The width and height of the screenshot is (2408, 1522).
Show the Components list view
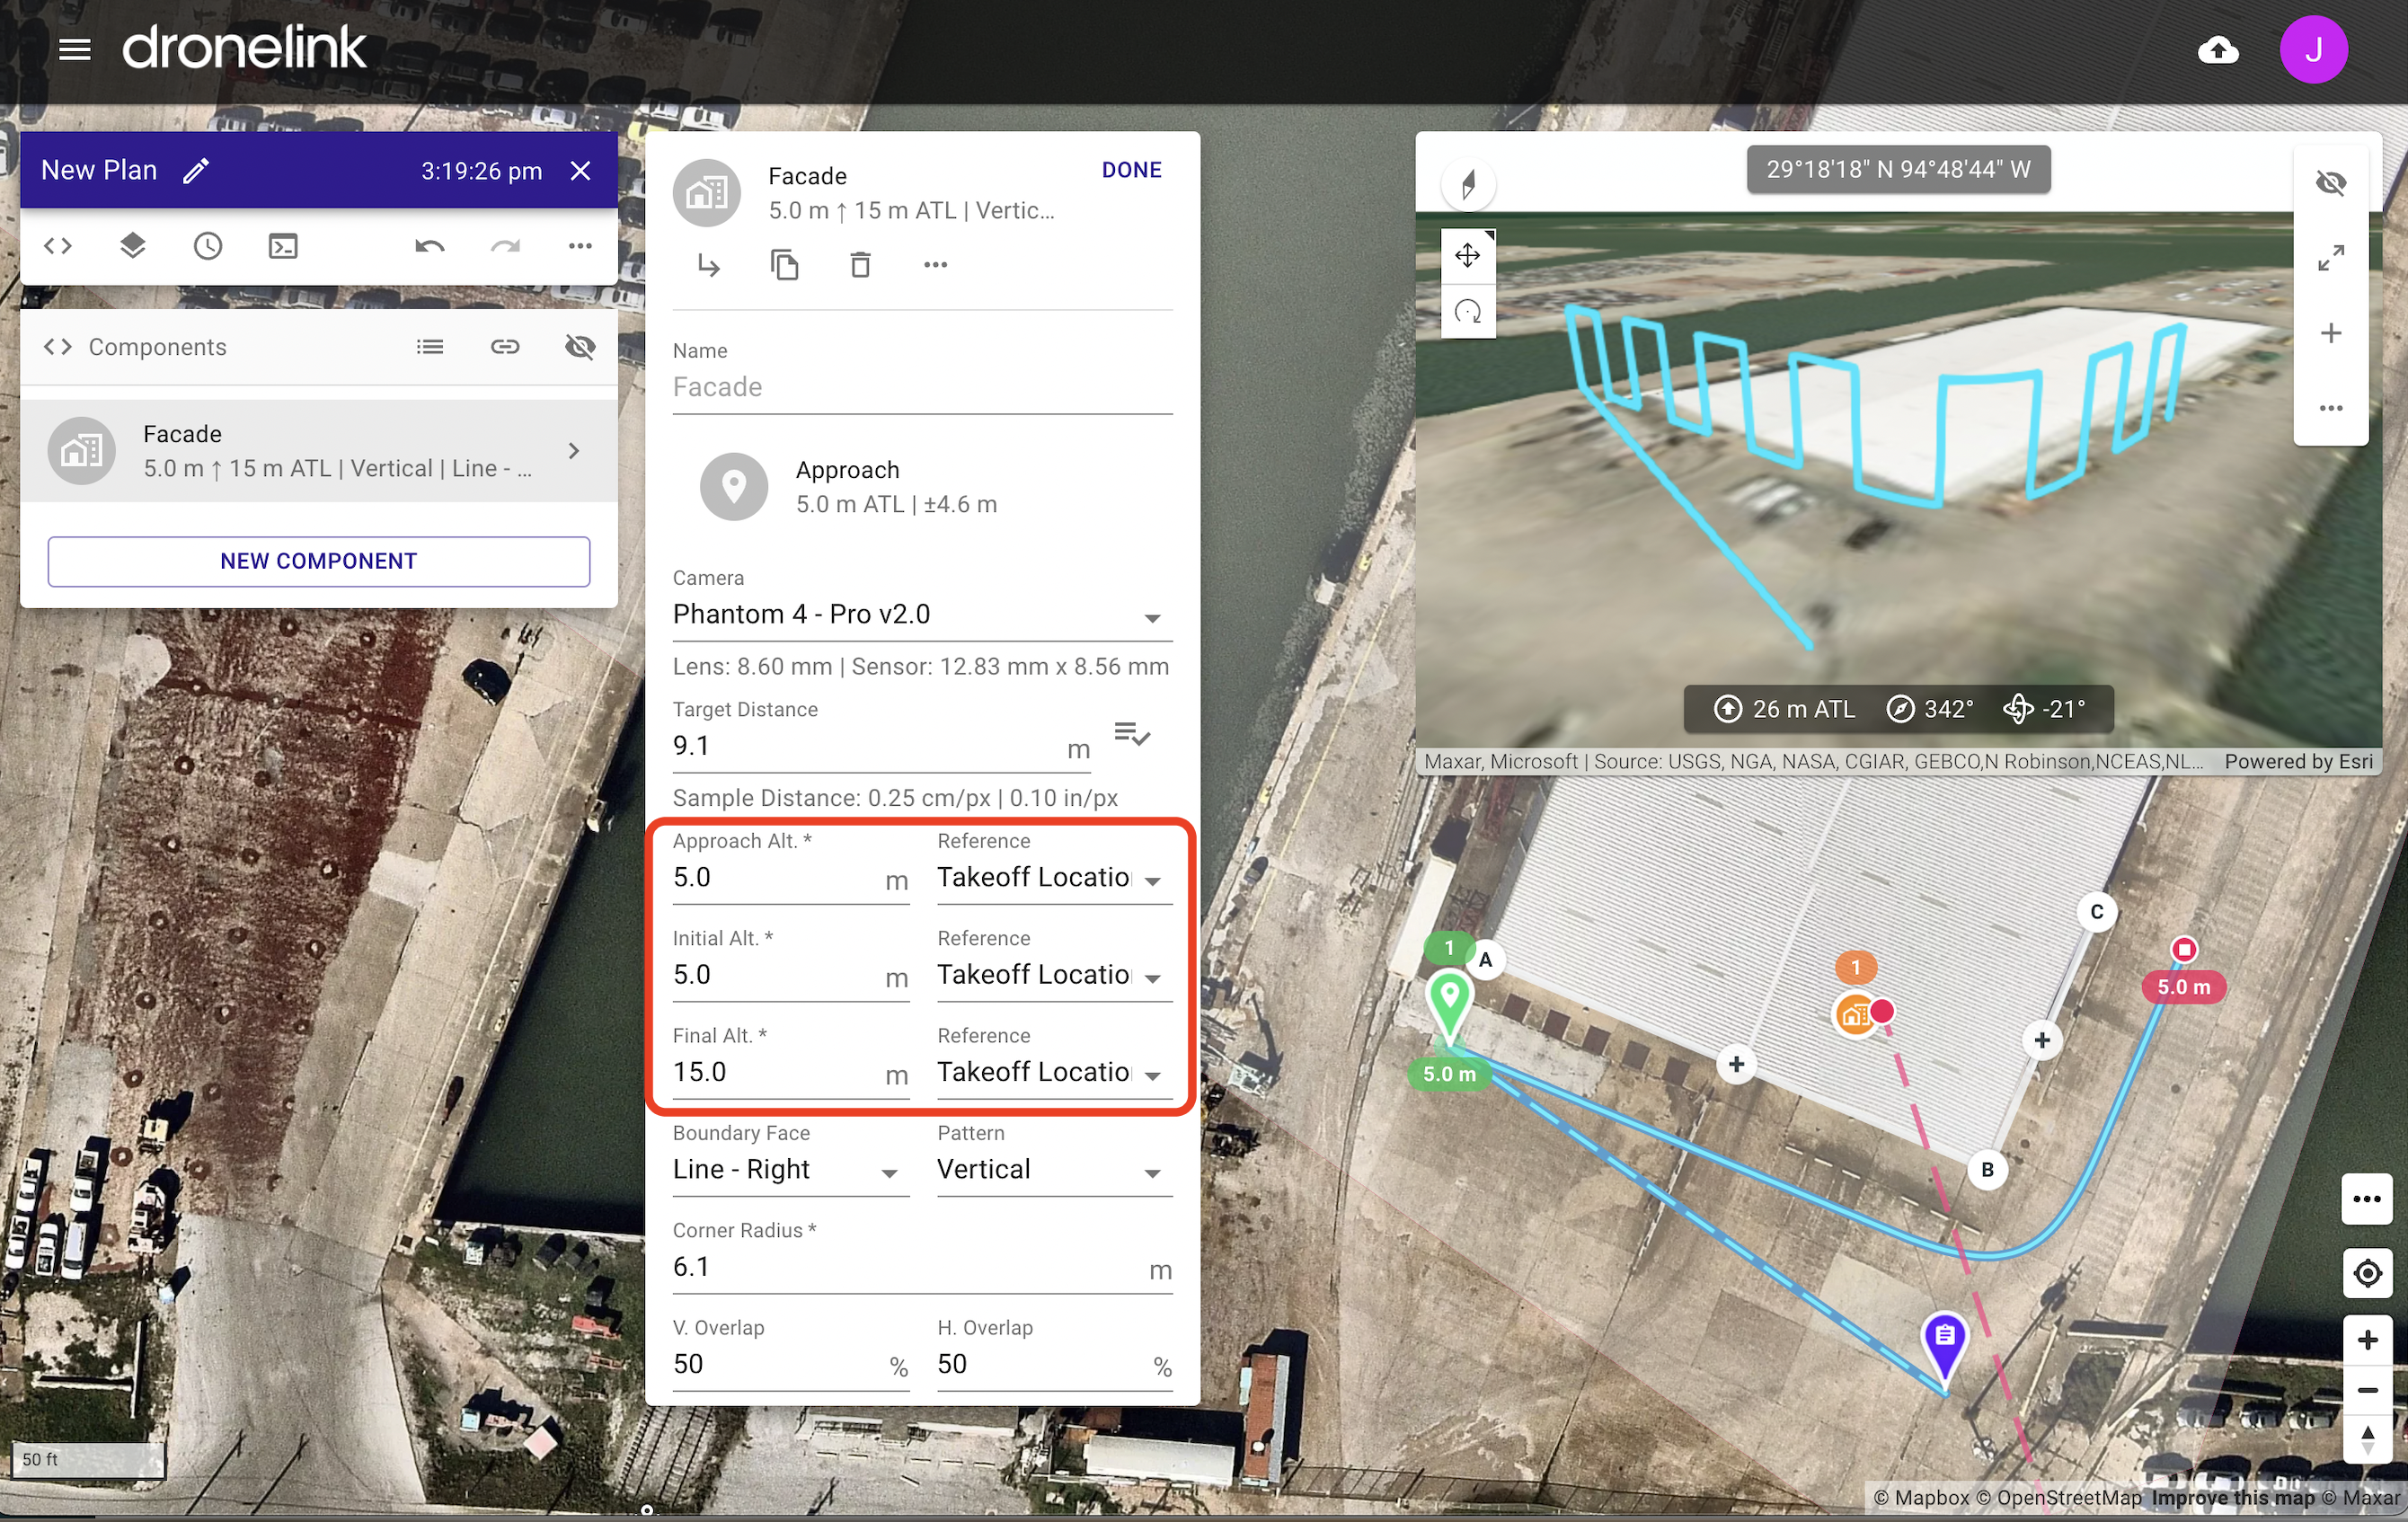click(x=430, y=347)
